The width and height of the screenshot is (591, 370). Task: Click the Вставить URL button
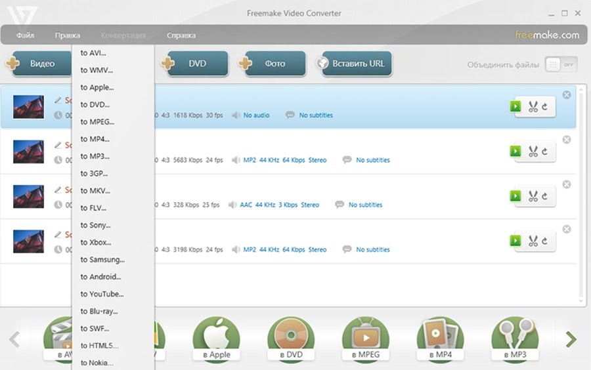357,64
